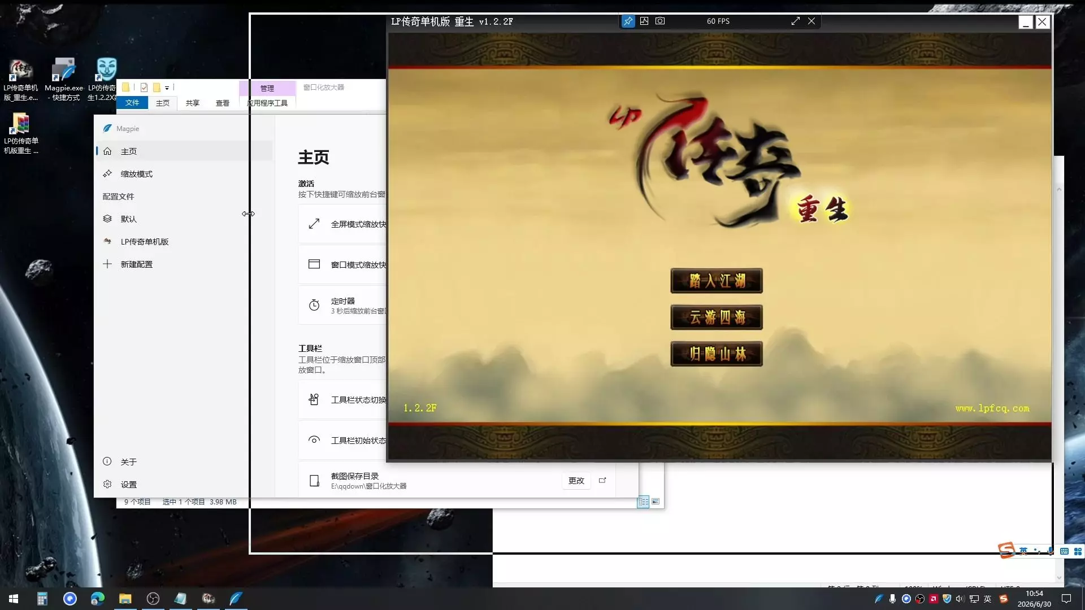Select the 管理 contextual tab in File Explorer
The height and width of the screenshot is (610, 1085).
[267, 88]
